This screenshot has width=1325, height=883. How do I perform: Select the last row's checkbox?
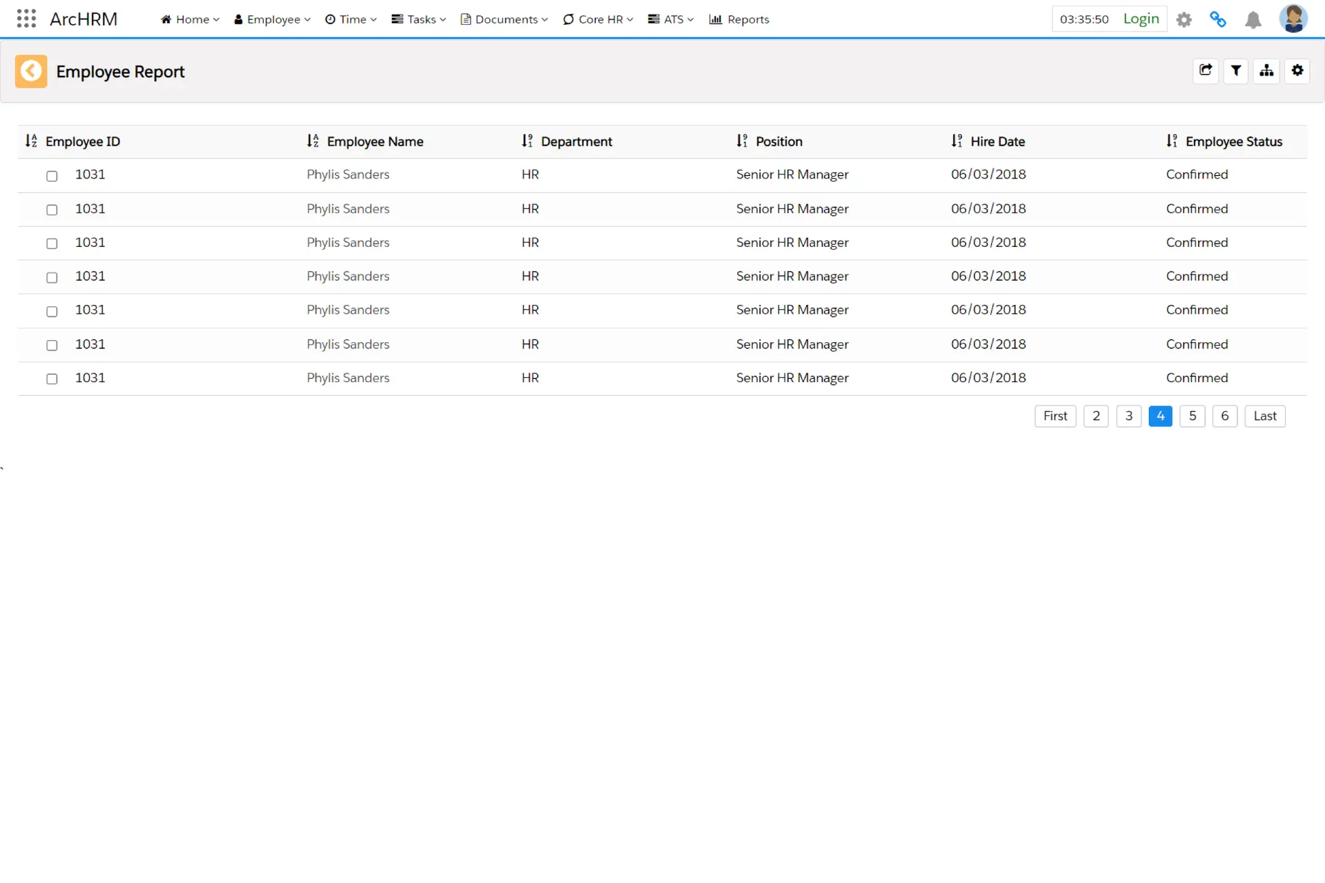coord(52,379)
